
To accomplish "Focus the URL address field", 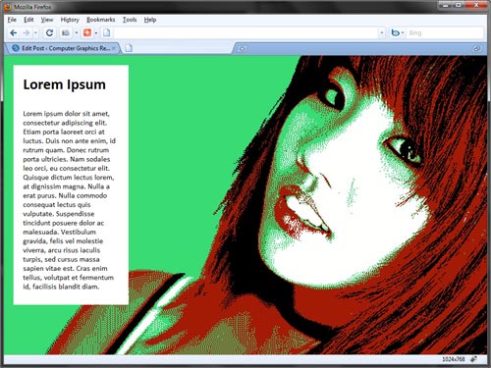I will pos(245,33).
